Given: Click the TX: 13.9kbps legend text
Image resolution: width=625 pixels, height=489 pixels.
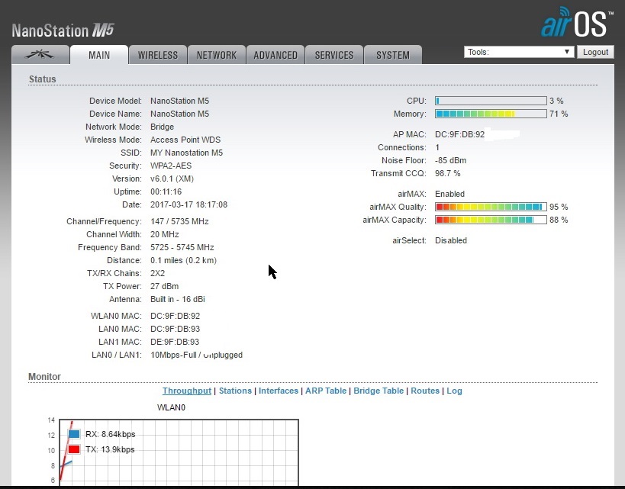Looking at the screenshot, I should coord(110,449).
